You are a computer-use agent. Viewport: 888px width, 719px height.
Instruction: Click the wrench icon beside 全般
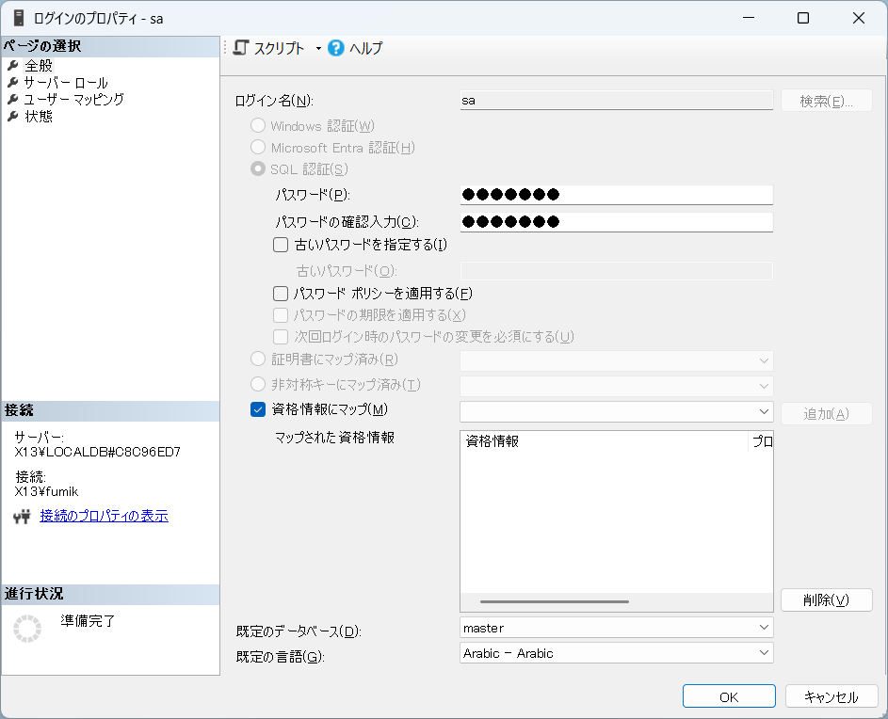coord(13,66)
